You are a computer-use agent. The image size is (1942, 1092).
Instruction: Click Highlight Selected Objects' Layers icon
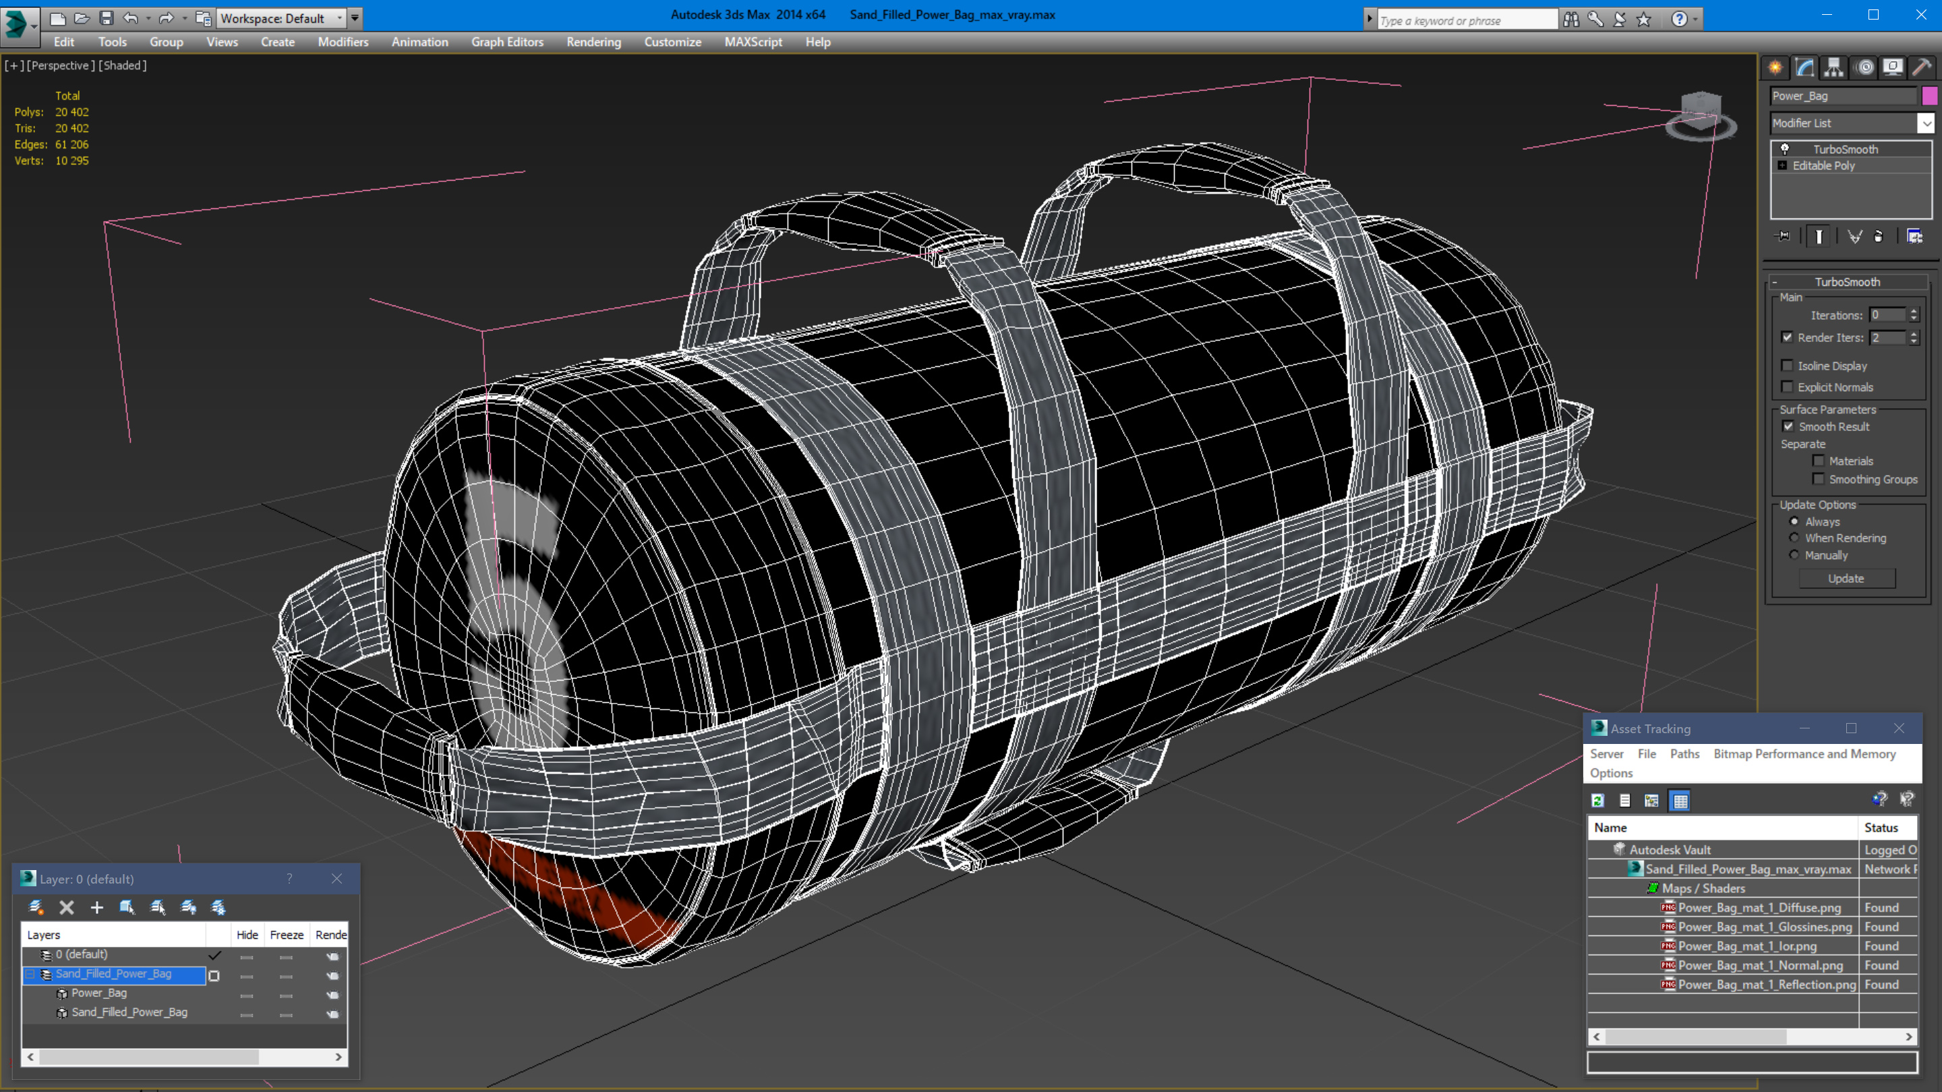click(x=158, y=907)
